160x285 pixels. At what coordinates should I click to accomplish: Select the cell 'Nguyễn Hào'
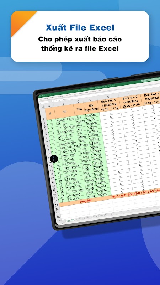click(x=68, y=144)
